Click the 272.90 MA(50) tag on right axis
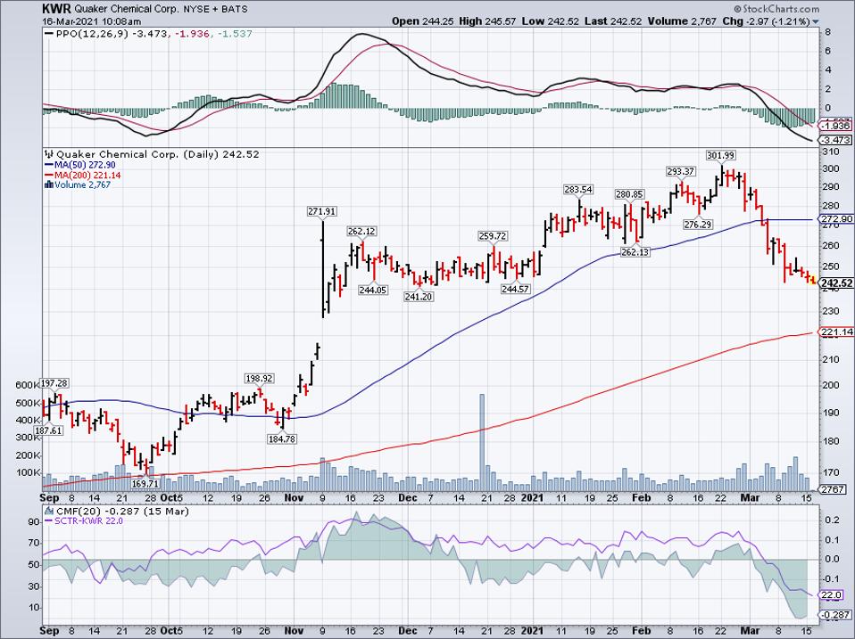The image size is (855, 639). click(835, 219)
